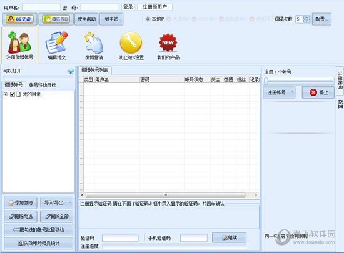Click the 登录 login button
344x253 pixels.
pos(128,7)
